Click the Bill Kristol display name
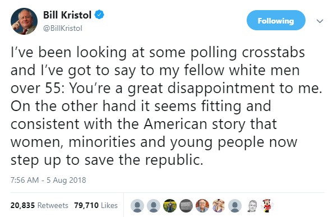Screen dimensions: 333x217 67,15
